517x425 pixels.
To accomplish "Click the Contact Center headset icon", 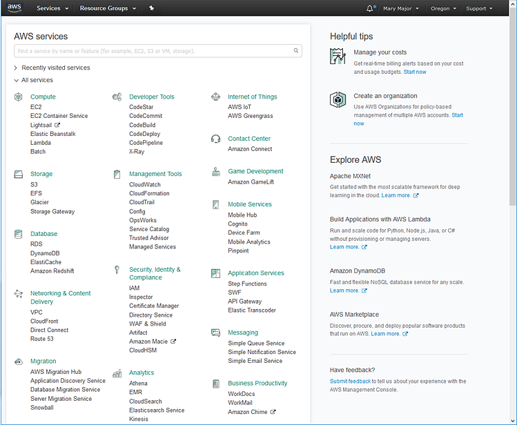I will (x=215, y=139).
